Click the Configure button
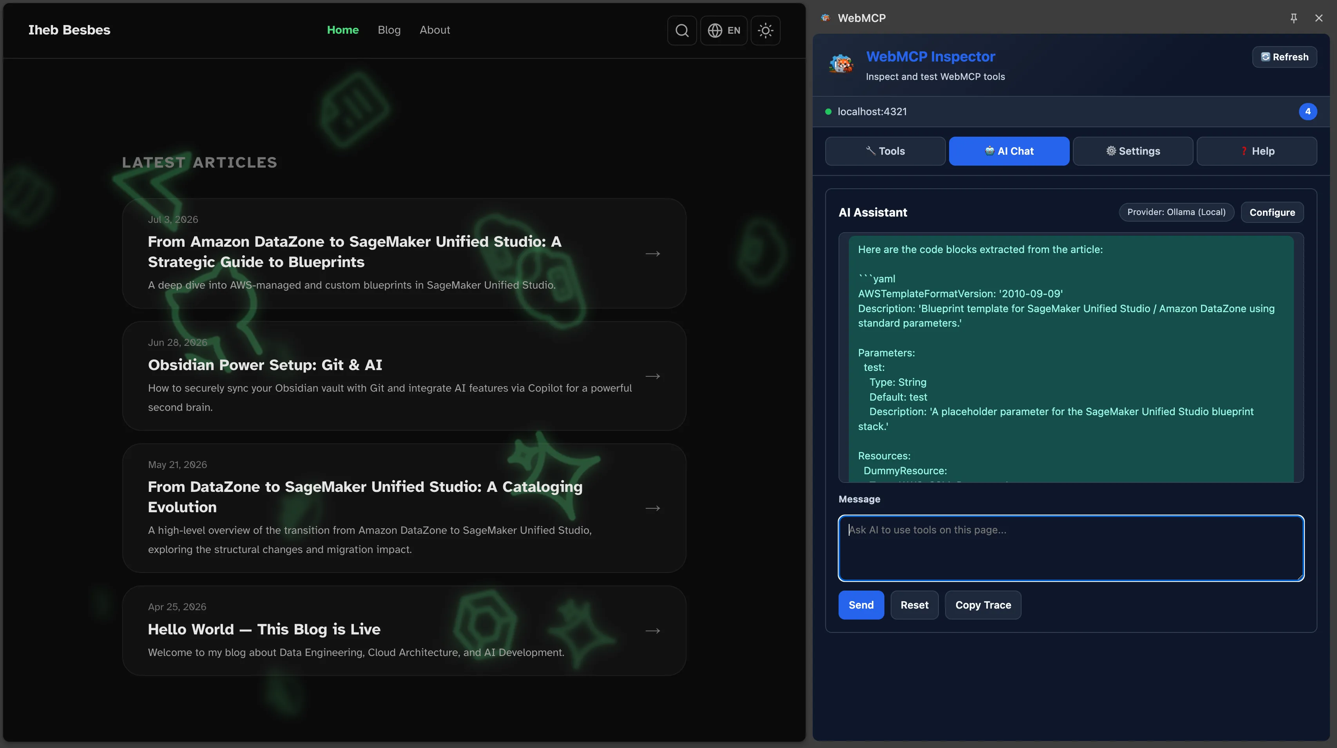Viewport: 1337px width, 748px height. click(x=1272, y=212)
